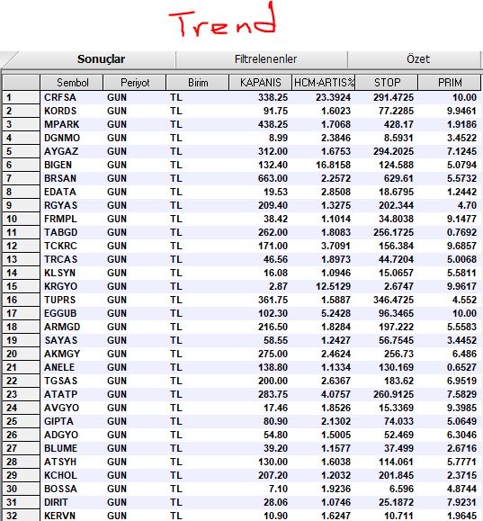Switch to the Sonuçlar tab

pyautogui.click(x=101, y=59)
